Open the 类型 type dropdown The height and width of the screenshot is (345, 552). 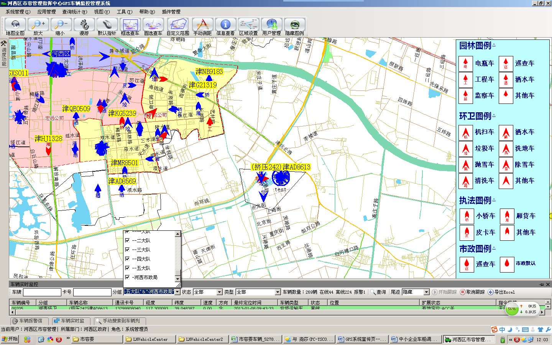click(x=278, y=292)
